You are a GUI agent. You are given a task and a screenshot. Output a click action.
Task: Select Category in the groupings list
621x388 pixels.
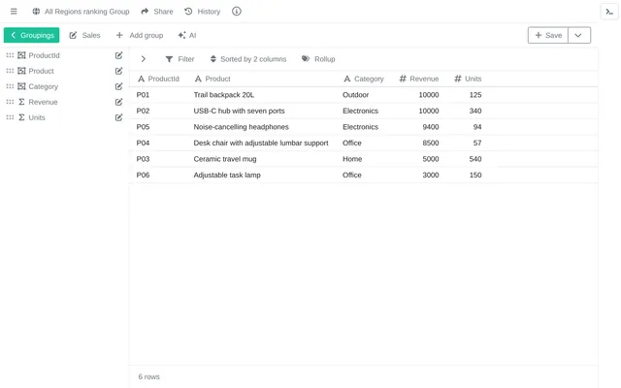43,86
